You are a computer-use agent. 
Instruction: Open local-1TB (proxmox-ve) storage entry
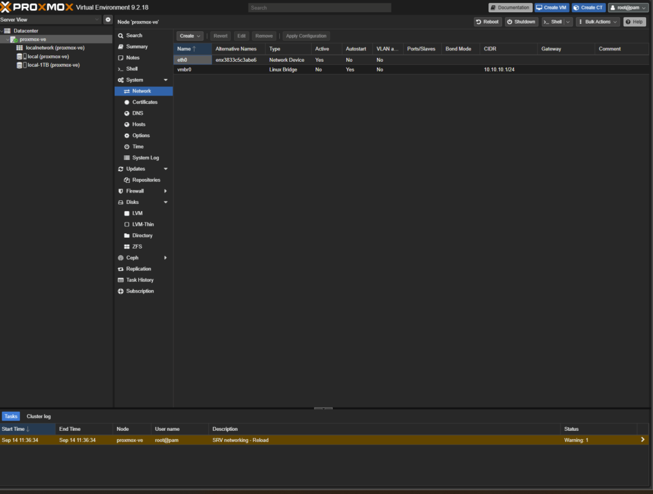point(54,65)
